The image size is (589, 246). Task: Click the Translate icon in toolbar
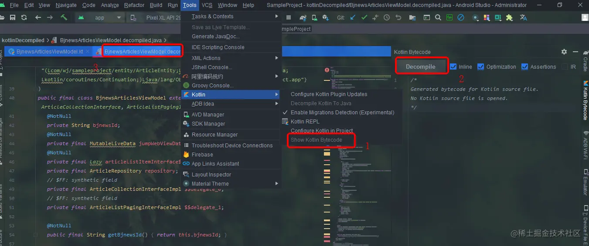(x=524, y=18)
